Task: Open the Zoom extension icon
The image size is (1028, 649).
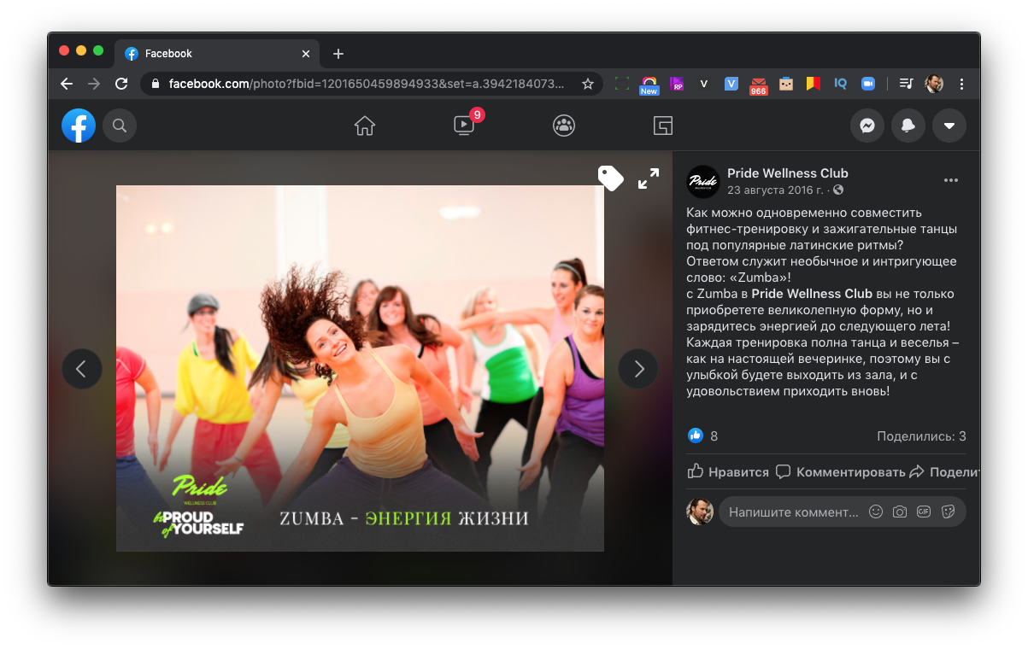Action: pos(868,84)
